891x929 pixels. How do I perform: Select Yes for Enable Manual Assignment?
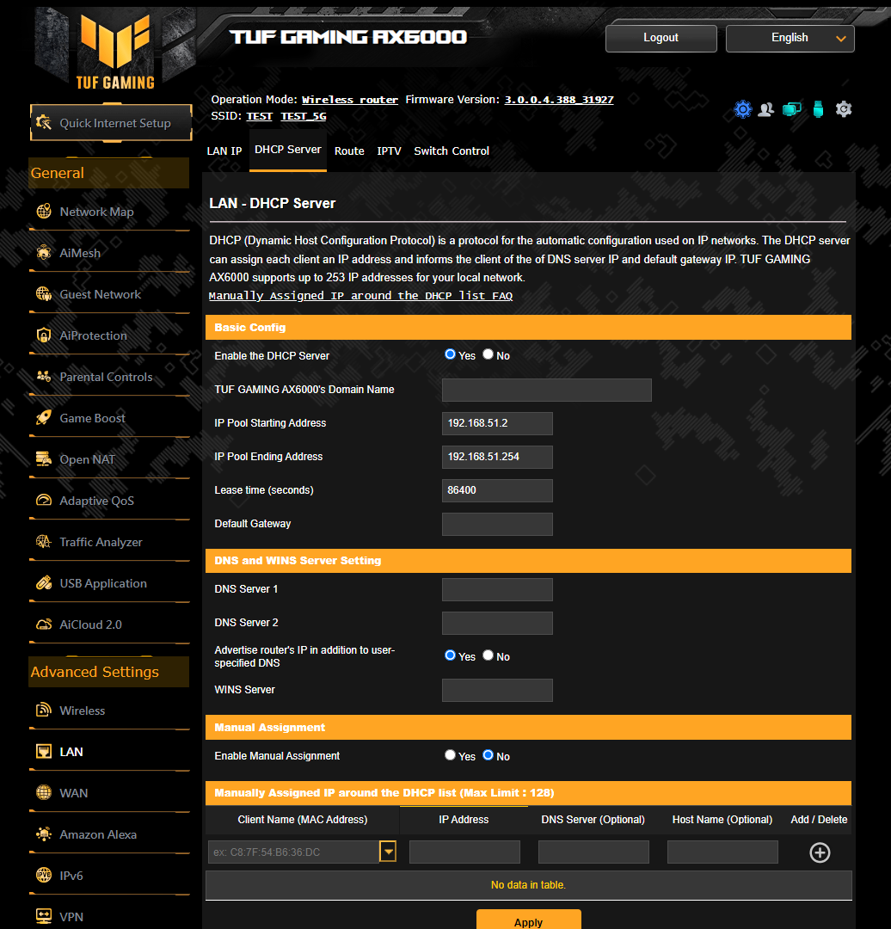[451, 755]
